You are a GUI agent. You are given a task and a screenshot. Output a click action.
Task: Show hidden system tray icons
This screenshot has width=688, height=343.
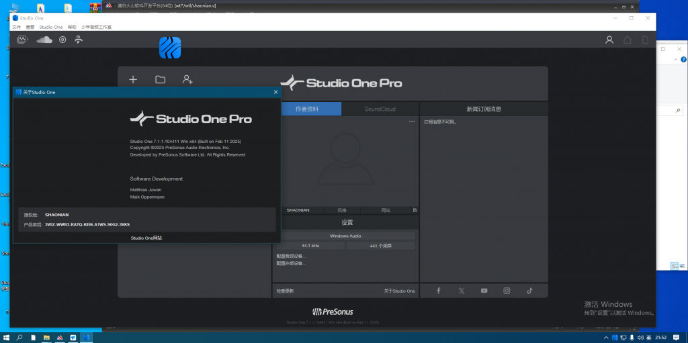click(606, 338)
